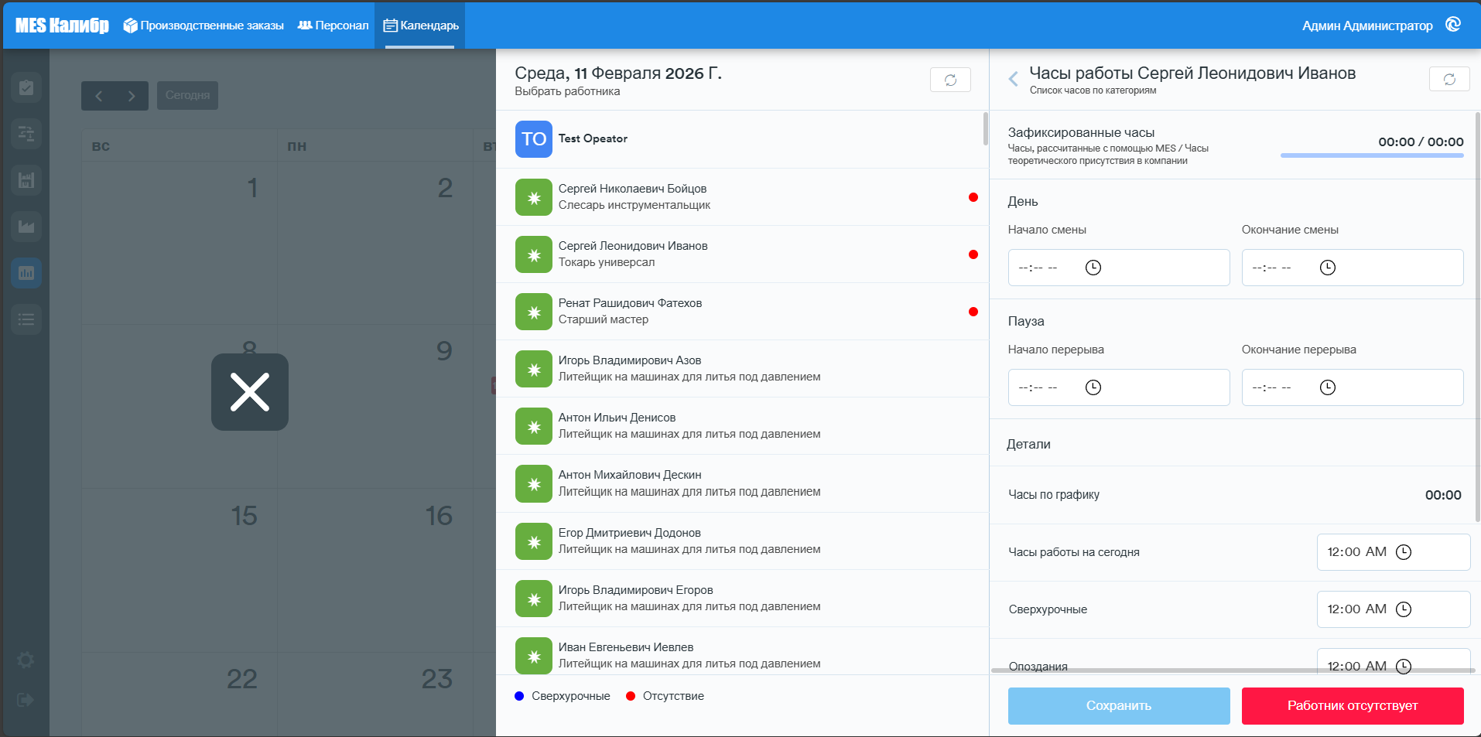This screenshot has height=737, width=1481.
Task: Select worker Test Opeator
Action: point(741,139)
